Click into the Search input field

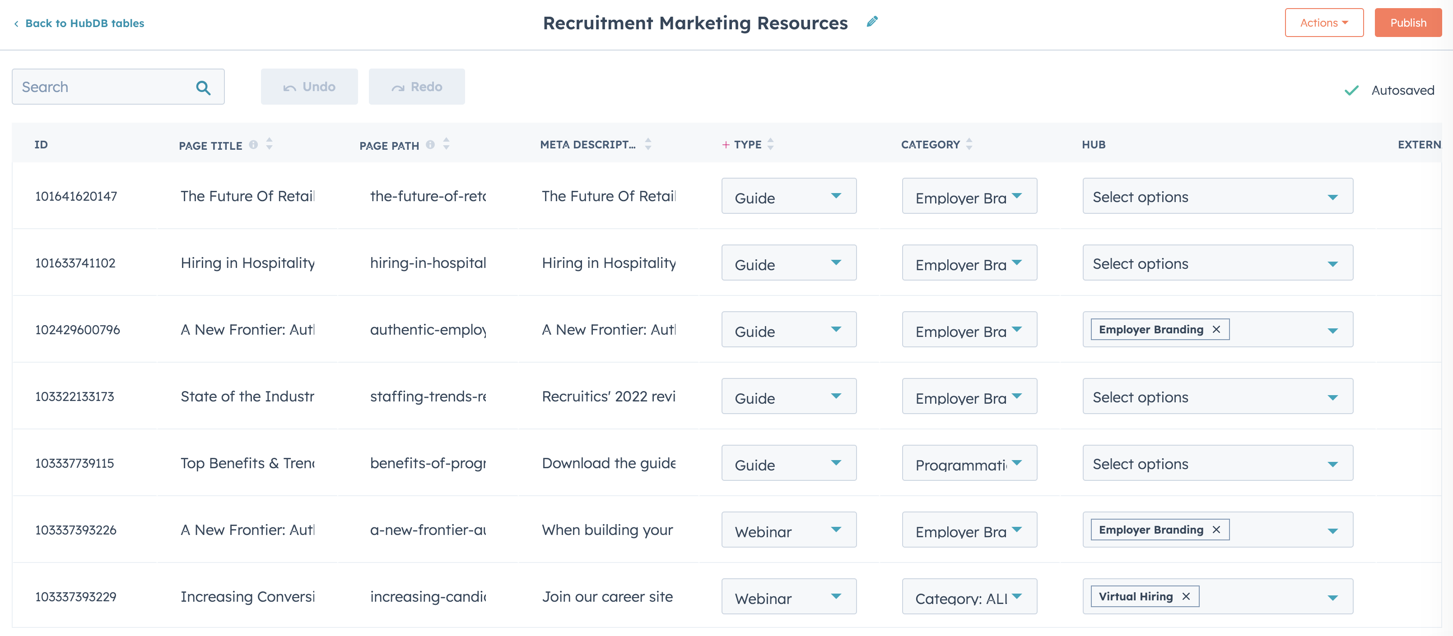coord(96,86)
